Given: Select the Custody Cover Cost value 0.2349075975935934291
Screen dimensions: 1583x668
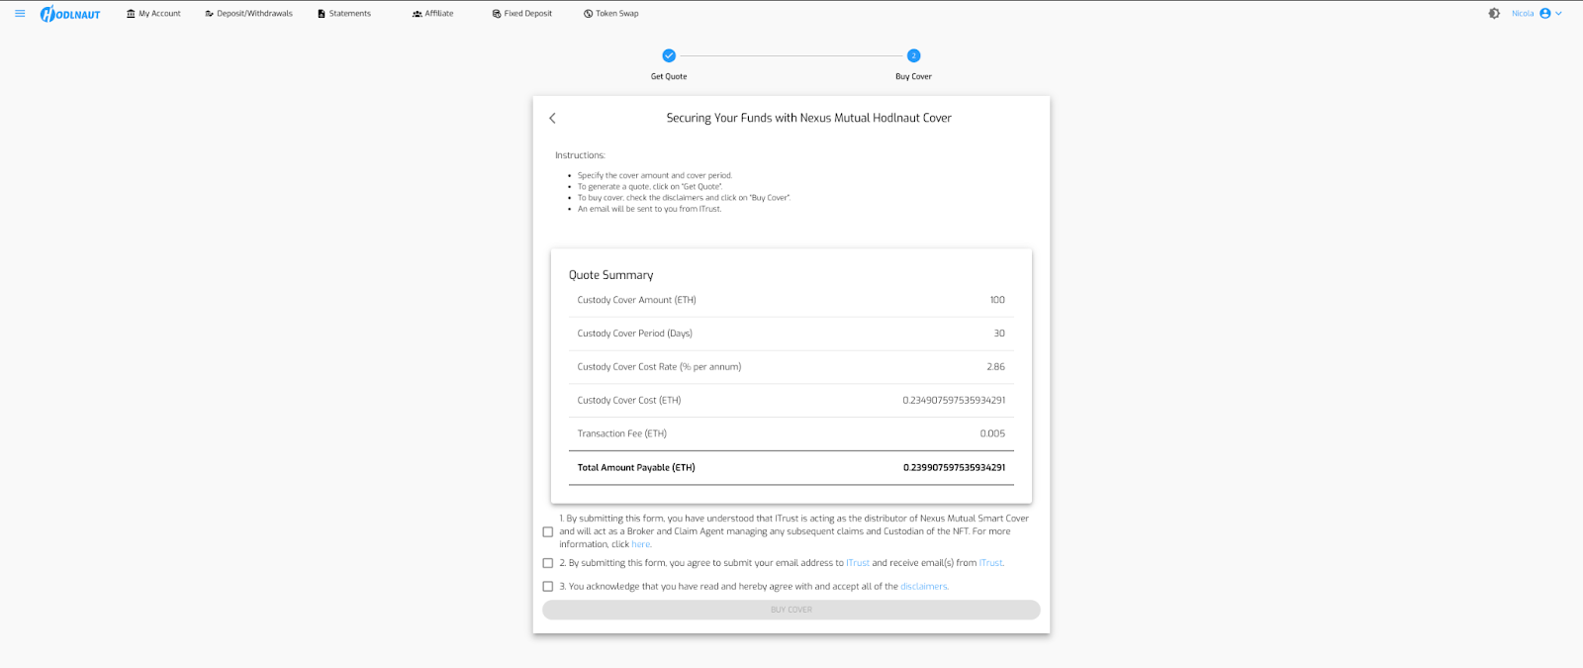Looking at the screenshot, I should point(954,401).
